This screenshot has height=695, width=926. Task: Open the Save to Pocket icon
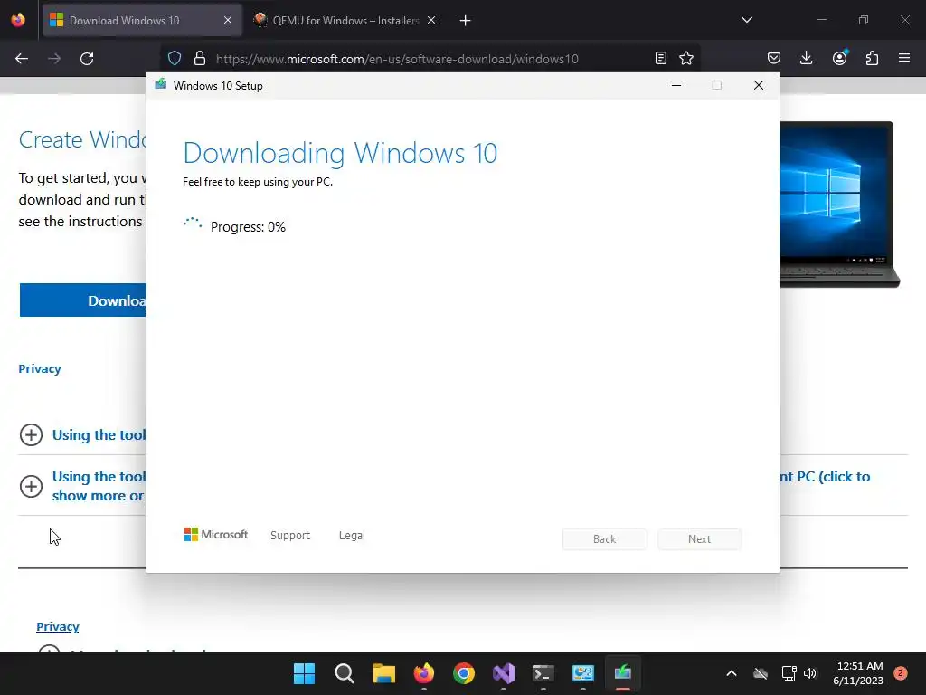[774, 58]
